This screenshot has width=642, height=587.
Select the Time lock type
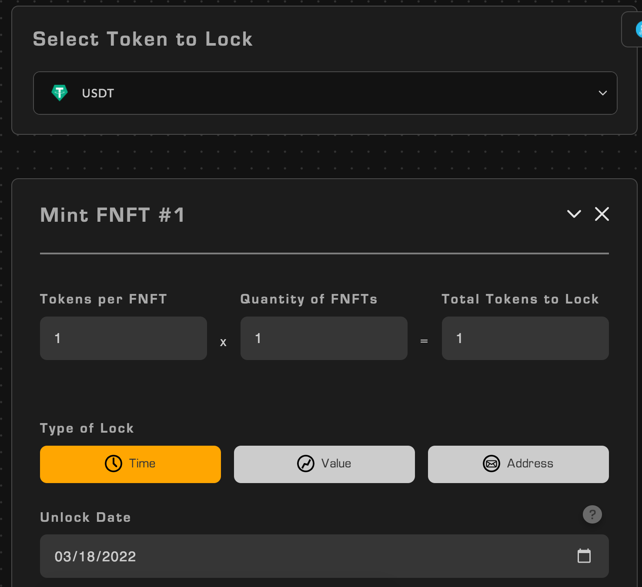tap(130, 464)
